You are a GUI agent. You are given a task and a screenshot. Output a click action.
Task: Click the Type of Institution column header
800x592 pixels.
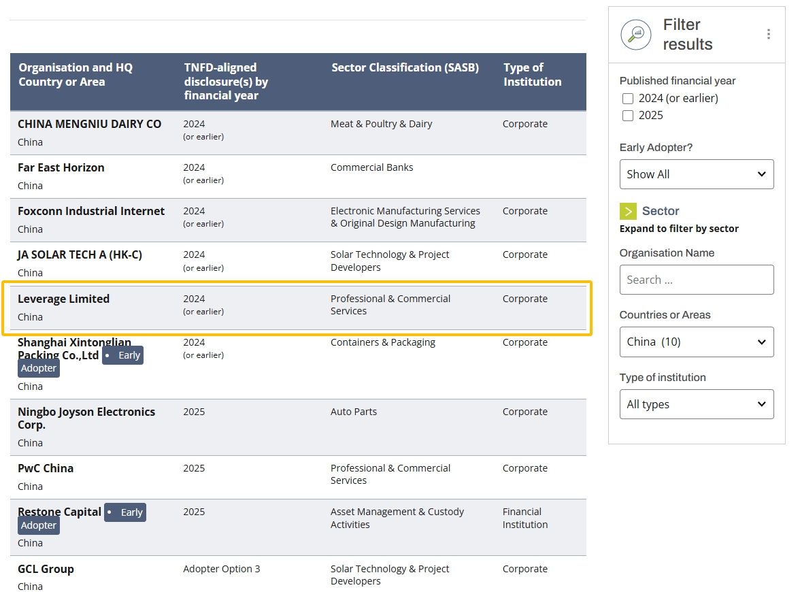532,75
